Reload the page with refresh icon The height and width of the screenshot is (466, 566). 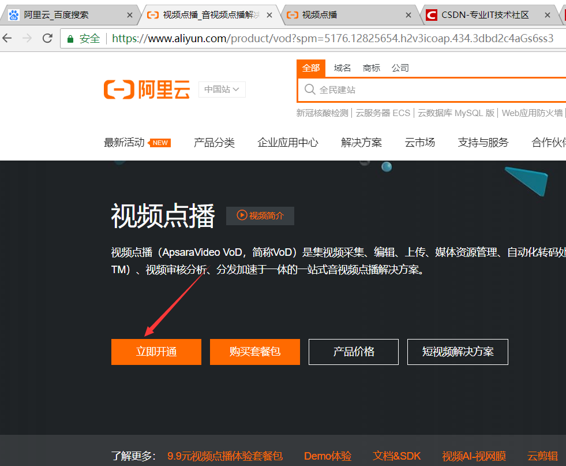pos(47,38)
